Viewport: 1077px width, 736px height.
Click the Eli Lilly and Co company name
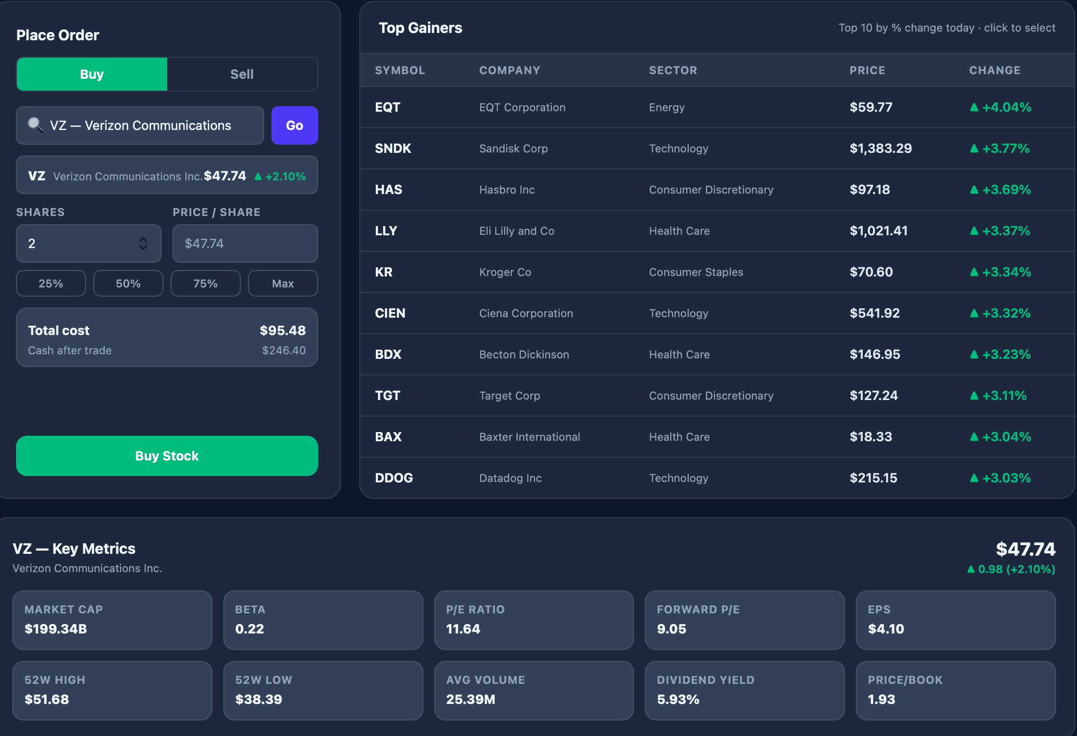[x=517, y=231]
